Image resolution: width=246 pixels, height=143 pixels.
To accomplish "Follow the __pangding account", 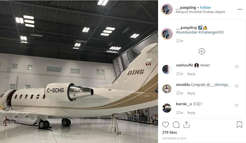I will coord(205,8).
